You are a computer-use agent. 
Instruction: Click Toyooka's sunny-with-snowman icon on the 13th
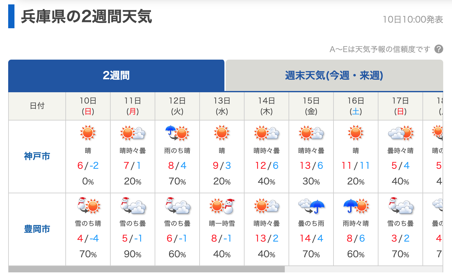click(x=222, y=206)
